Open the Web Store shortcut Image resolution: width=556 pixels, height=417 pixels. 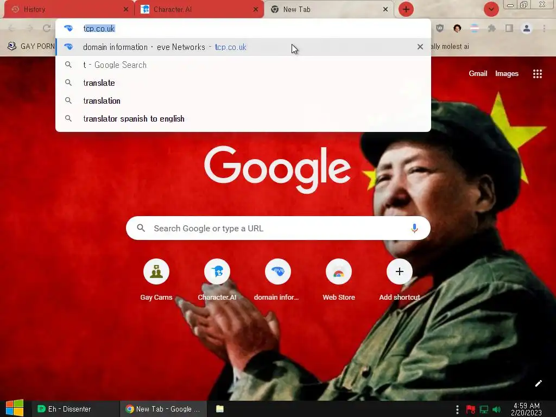[x=339, y=280]
